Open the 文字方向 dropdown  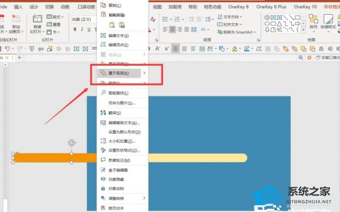coord(230,16)
